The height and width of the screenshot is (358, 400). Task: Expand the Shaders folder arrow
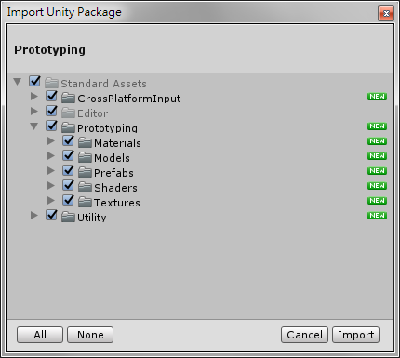51,186
